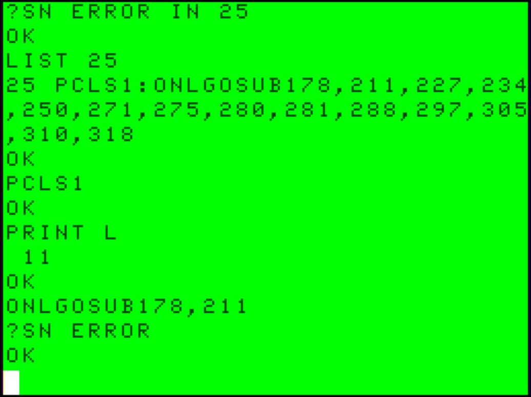Click the number 250 in the listing
The image size is (531, 397).
pyautogui.click(x=45, y=110)
